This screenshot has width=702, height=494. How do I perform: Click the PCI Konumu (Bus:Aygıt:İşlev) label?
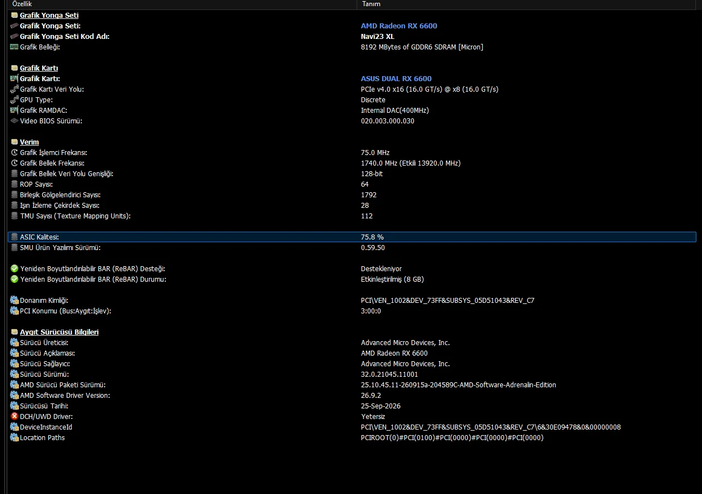66,311
